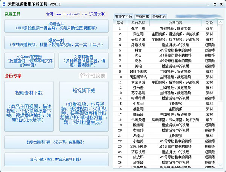Select row 火山 in platform list
The height and width of the screenshot is (172, 226).
pyautogui.click(x=165, y=55)
